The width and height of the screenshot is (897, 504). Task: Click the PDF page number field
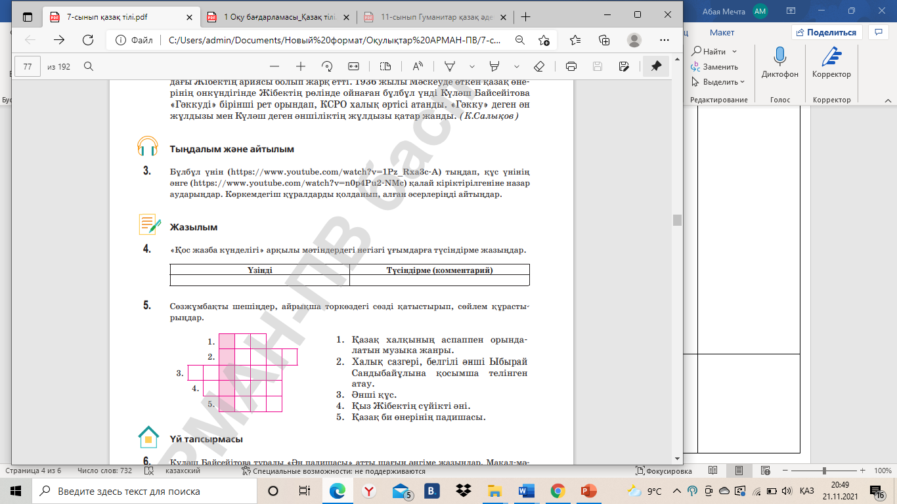point(28,66)
